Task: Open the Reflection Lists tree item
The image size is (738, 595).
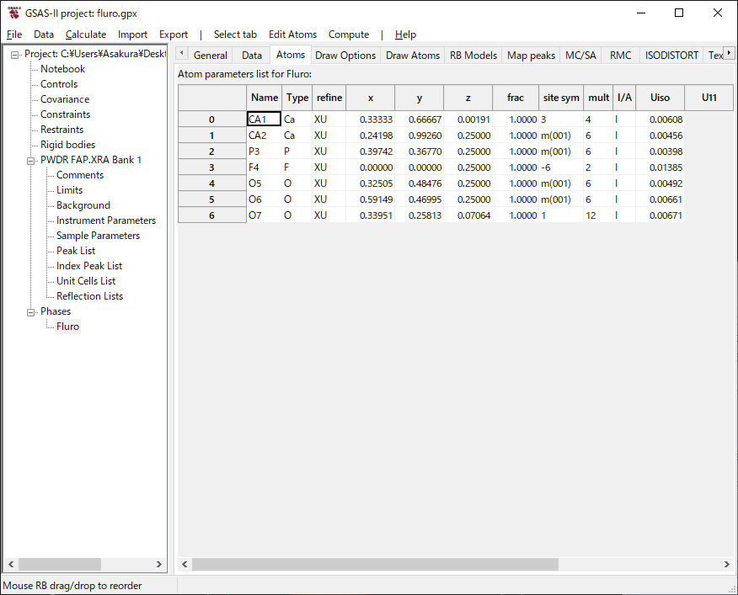Action: pos(89,296)
